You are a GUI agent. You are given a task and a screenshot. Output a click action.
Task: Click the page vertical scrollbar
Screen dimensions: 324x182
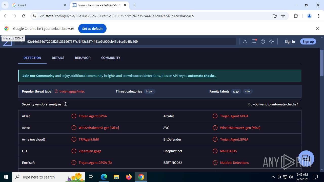(x=322, y=63)
